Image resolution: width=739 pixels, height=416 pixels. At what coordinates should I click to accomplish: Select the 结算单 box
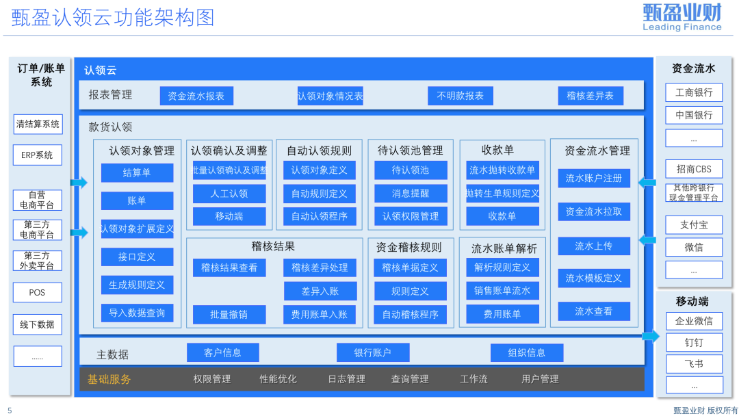coord(137,172)
